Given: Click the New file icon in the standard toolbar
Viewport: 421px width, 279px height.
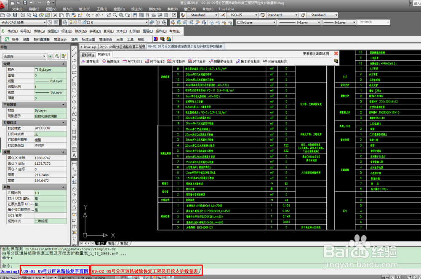Looking at the screenshot, I should point(3,15).
